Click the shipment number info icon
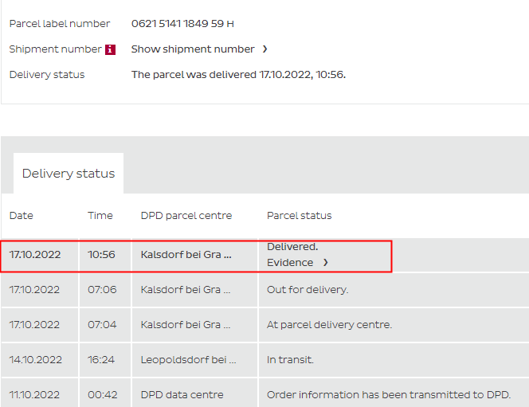This screenshot has width=529, height=407. [x=110, y=49]
